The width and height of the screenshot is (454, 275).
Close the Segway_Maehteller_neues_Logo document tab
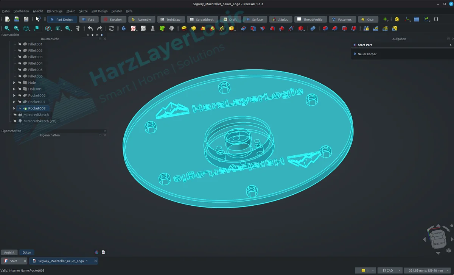click(x=95, y=261)
